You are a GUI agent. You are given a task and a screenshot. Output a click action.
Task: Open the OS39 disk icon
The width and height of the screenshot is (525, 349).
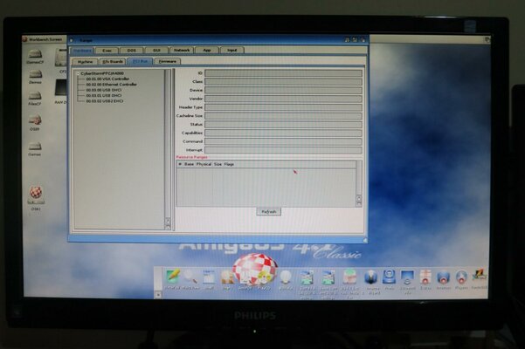click(35, 121)
